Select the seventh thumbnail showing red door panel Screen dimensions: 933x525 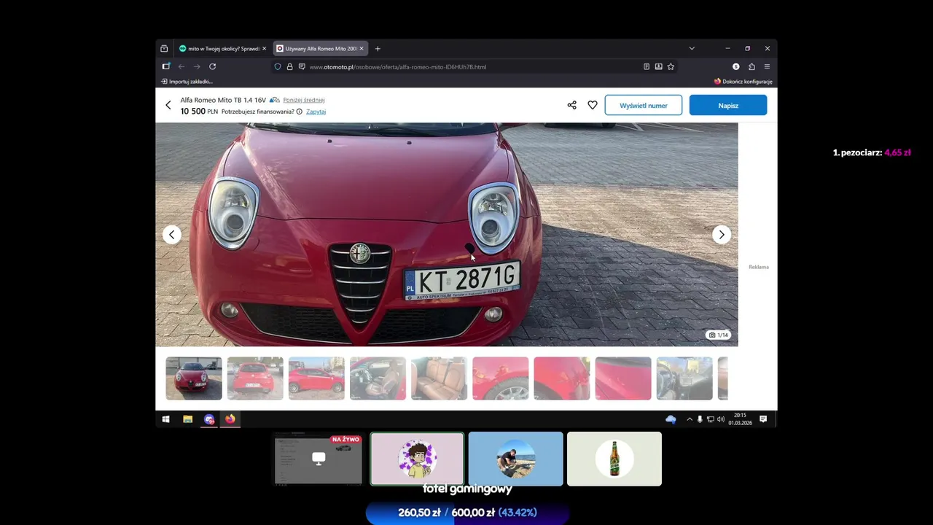coord(562,378)
